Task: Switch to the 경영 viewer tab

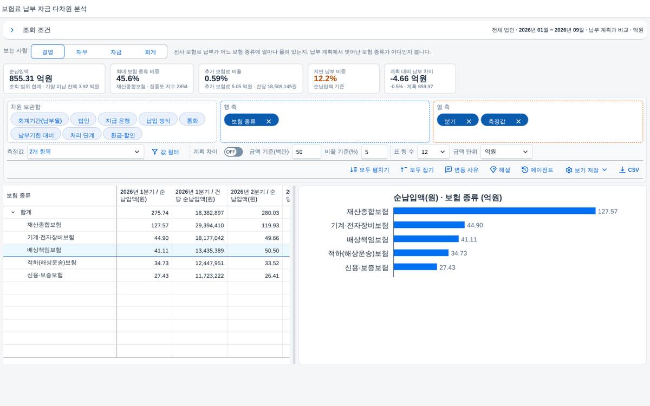Action: [x=48, y=52]
